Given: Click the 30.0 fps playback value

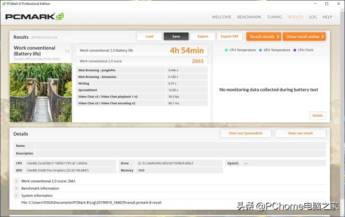Looking at the screenshot, I should click(x=173, y=97).
